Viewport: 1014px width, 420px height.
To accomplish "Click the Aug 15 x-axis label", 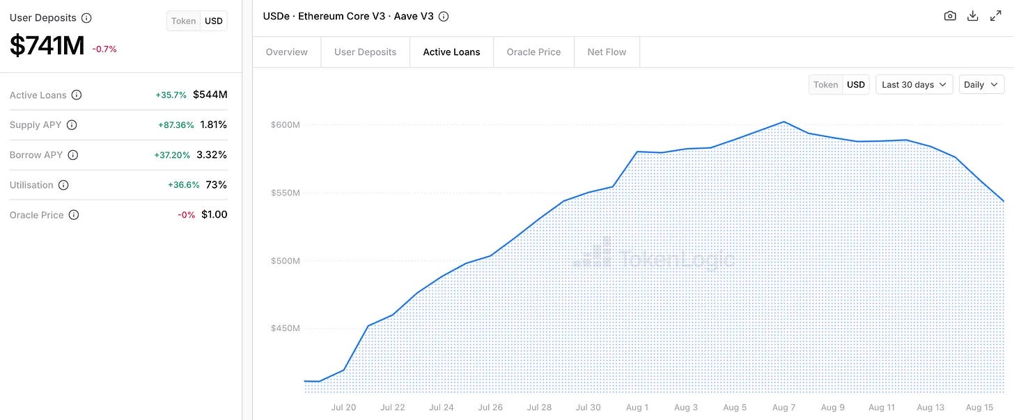I will [979, 407].
